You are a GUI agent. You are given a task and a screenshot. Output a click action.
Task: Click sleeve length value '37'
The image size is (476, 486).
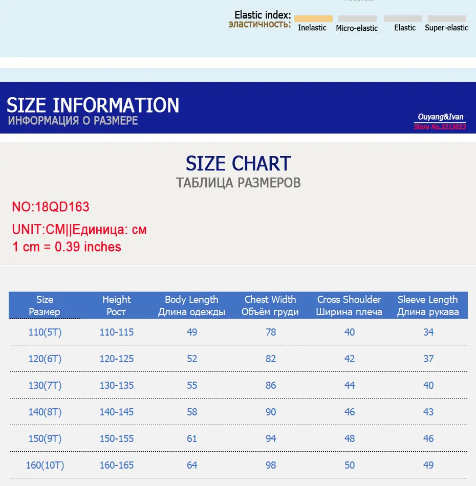428,359
